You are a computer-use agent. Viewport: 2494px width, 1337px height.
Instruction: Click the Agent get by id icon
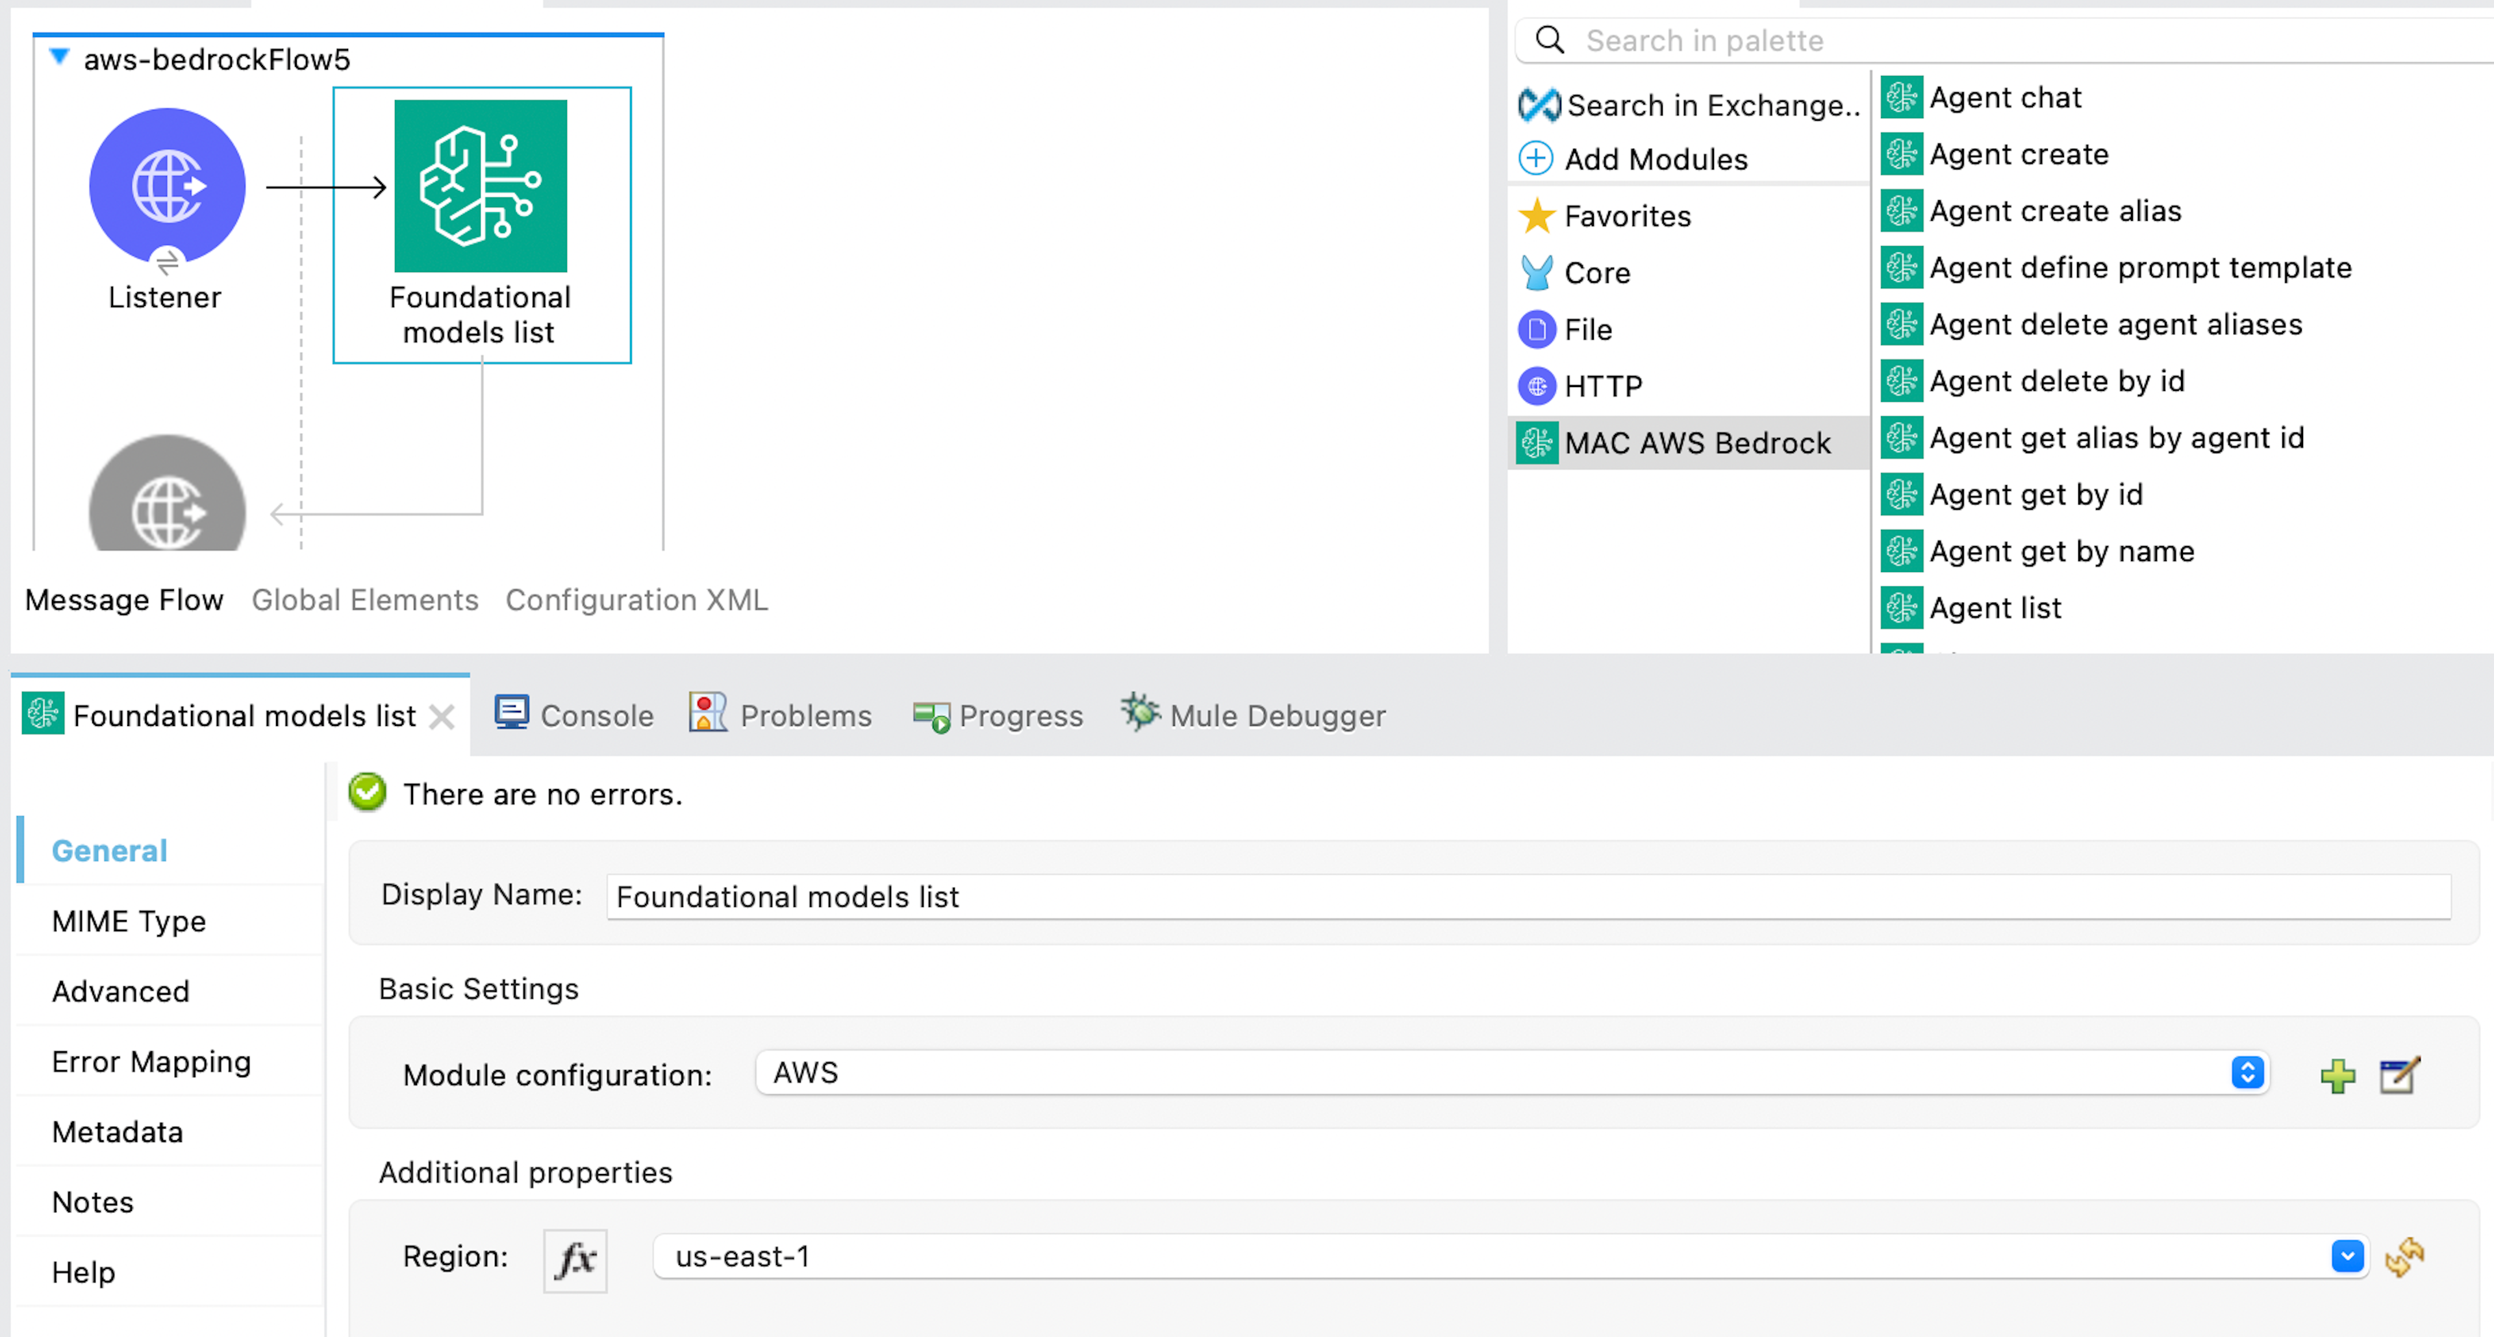coord(1902,494)
